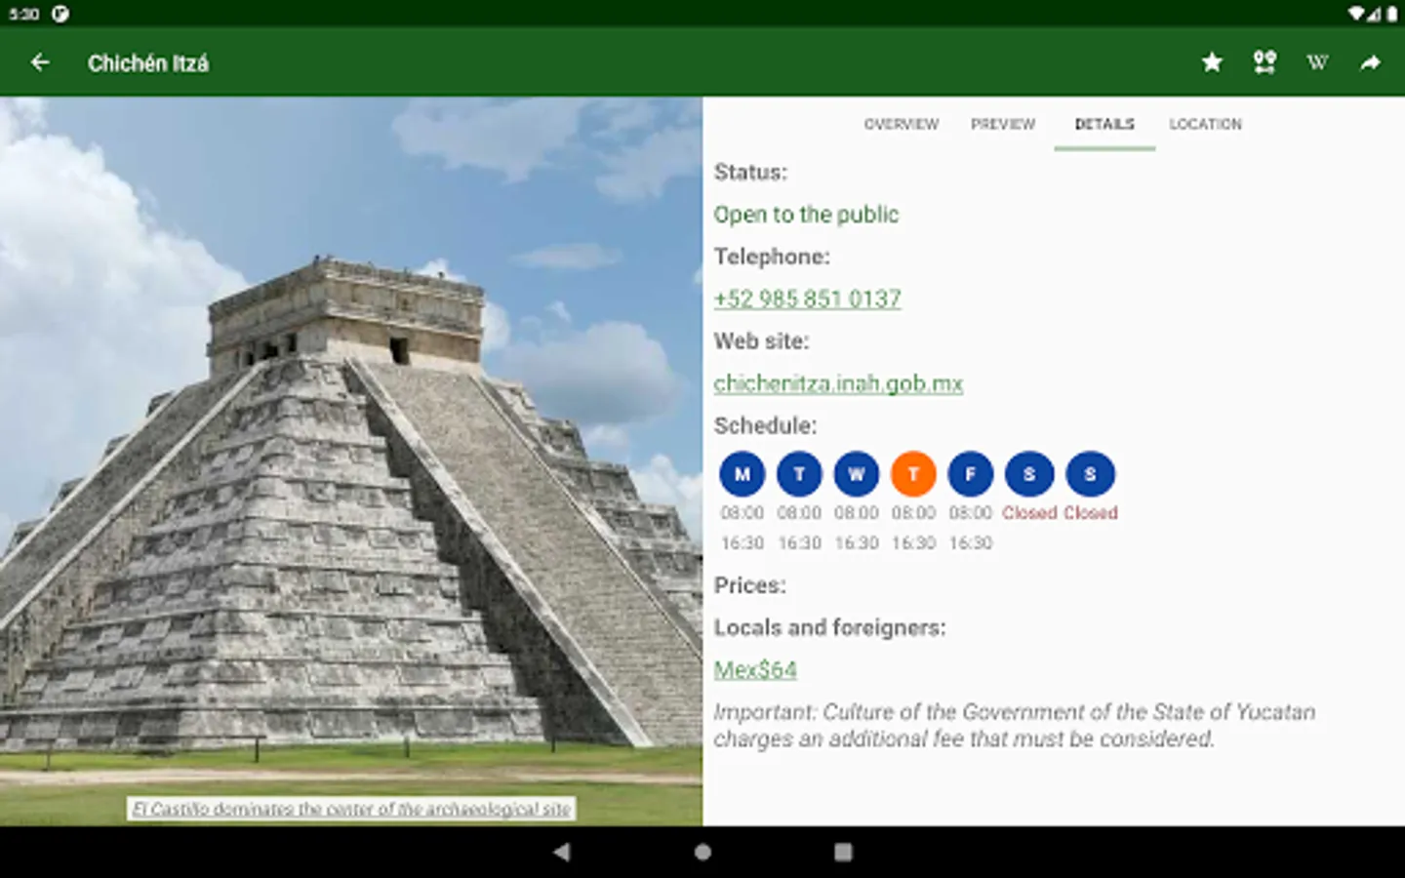Open the two-pins icon beside the star
Viewport: 1405px width, 878px height.
[x=1264, y=62]
